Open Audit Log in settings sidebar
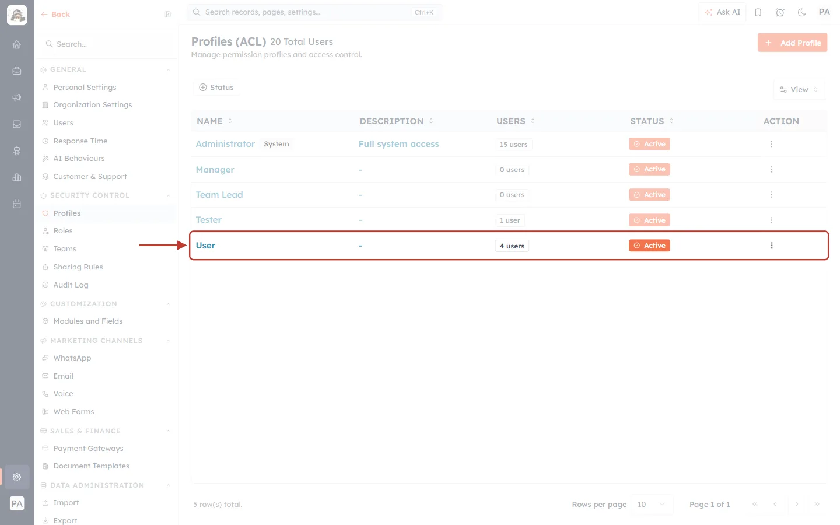The width and height of the screenshot is (840, 525). pos(71,285)
